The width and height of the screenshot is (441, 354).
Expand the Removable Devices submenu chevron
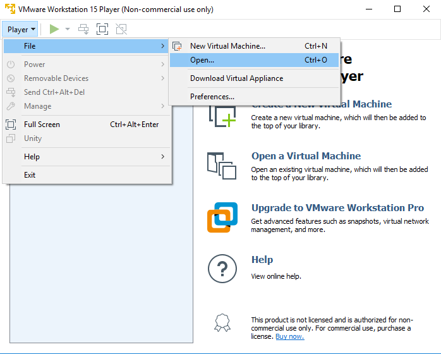pyautogui.click(x=162, y=78)
